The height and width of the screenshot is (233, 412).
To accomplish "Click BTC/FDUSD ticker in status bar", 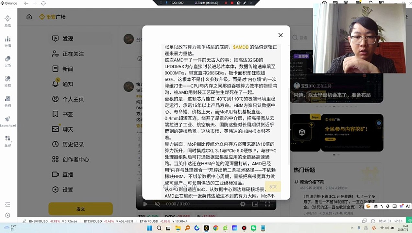I will pos(108,221).
